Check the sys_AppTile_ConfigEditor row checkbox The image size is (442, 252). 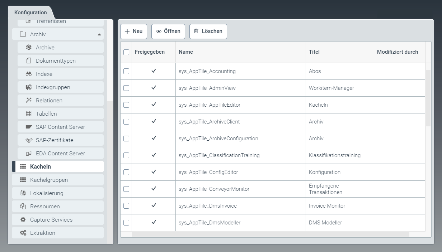point(126,172)
